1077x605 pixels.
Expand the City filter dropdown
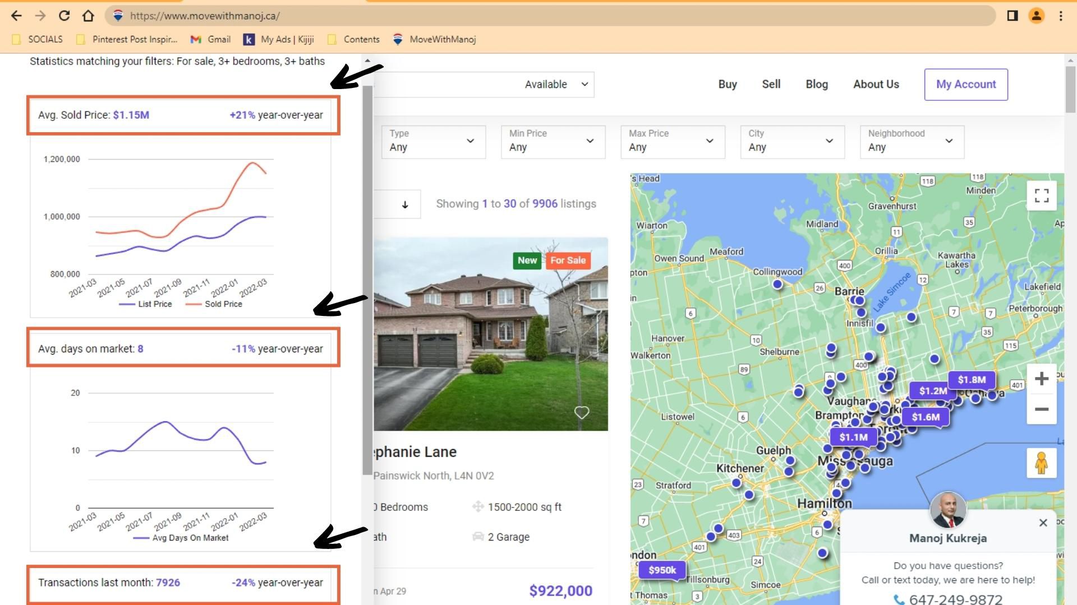pyautogui.click(x=791, y=141)
